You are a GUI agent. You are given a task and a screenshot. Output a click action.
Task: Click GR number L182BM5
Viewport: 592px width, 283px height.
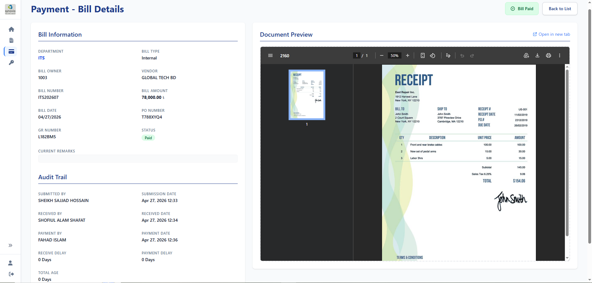point(47,137)
